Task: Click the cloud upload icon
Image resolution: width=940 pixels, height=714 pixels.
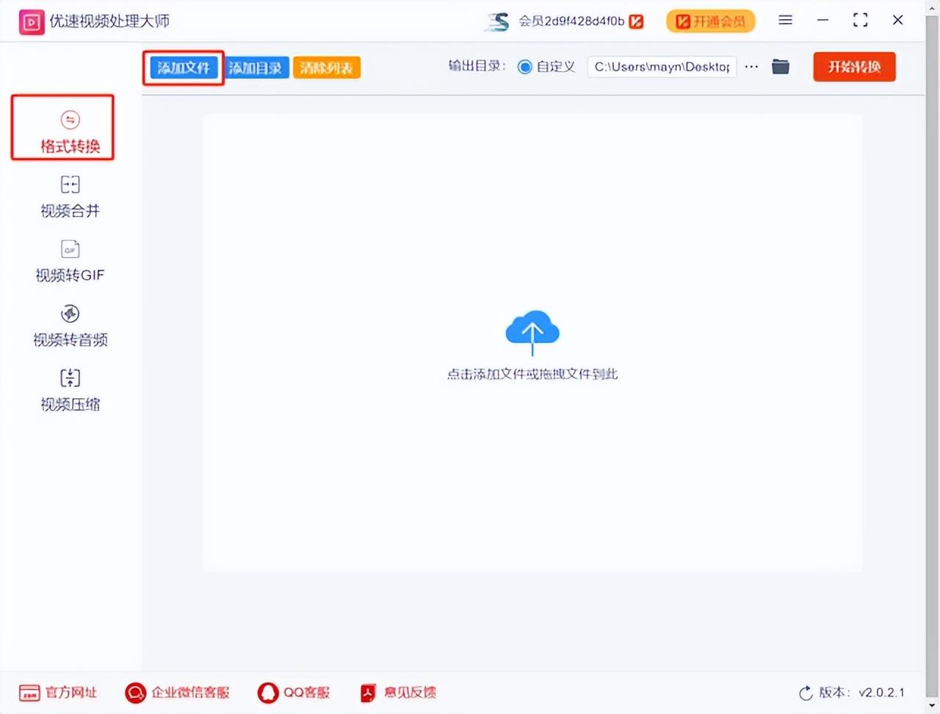Action: (532, 331)
